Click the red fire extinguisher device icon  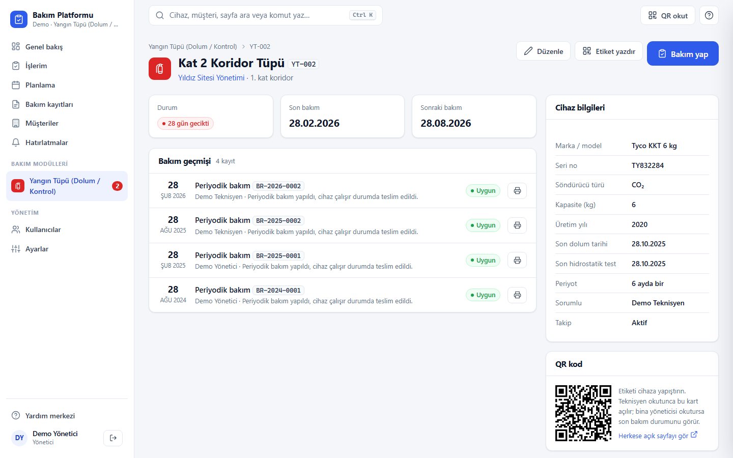160,69
